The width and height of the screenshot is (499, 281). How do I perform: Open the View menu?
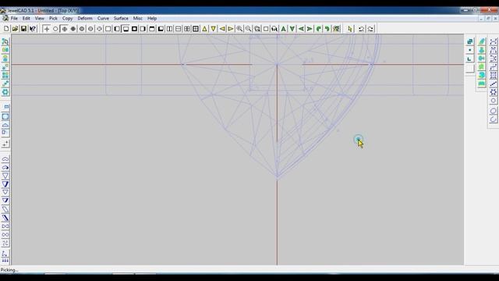pos(40,19)
